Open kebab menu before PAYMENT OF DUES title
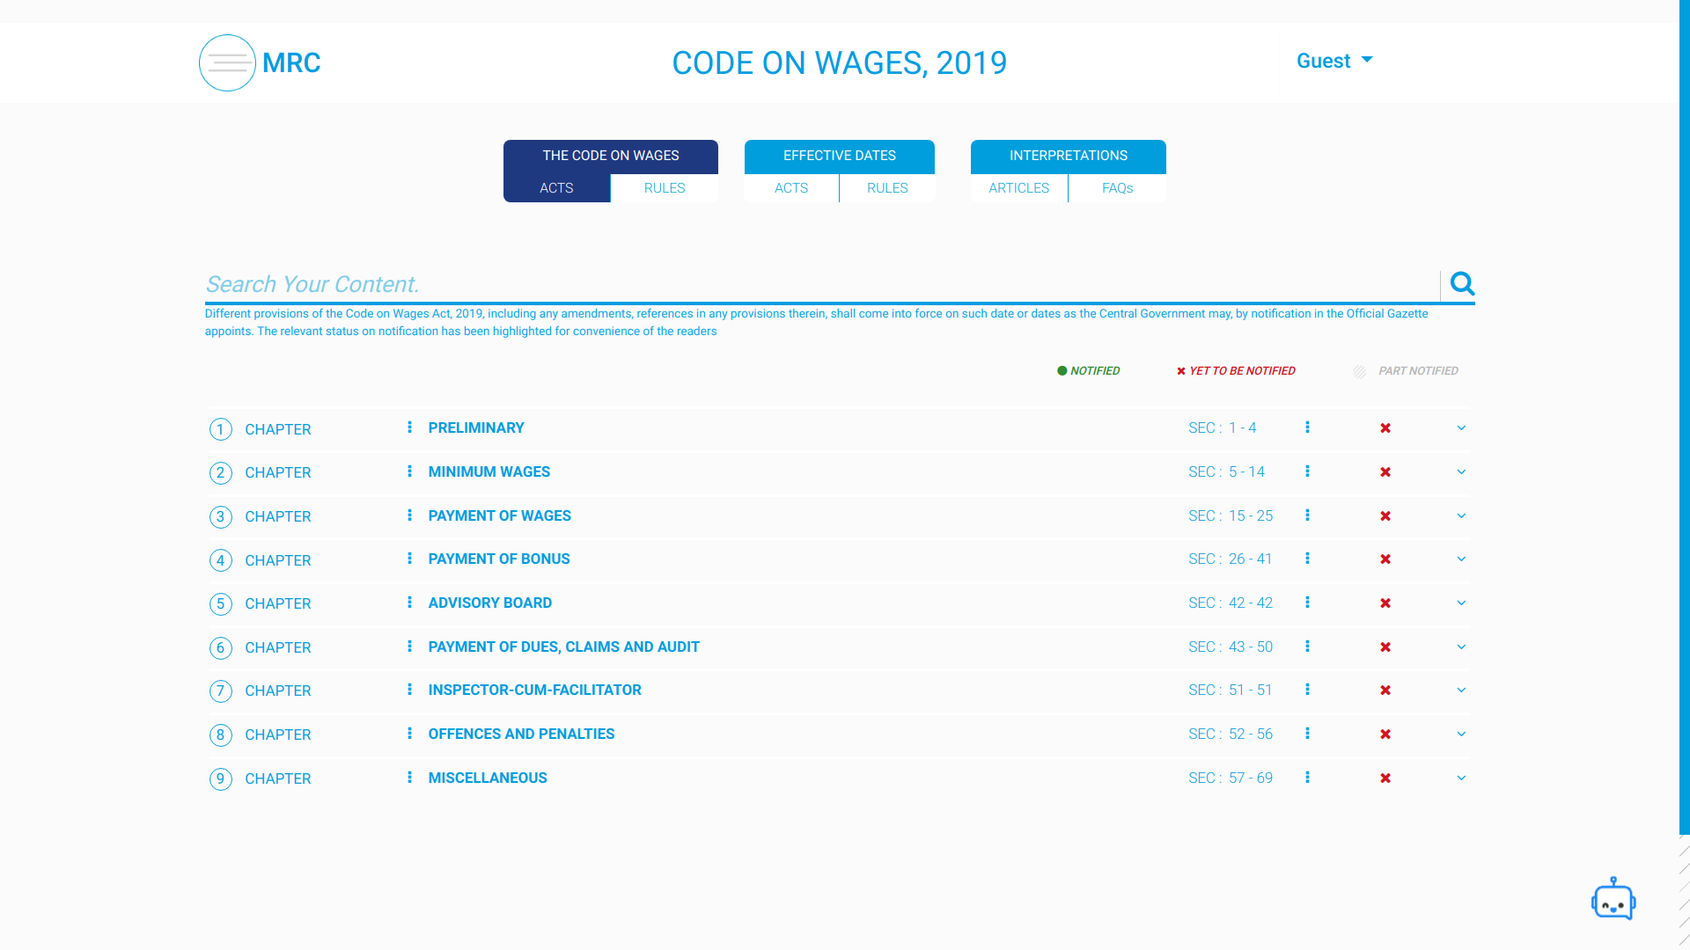The width and height of the screenshot is (1690, 950). pos(409,647)
